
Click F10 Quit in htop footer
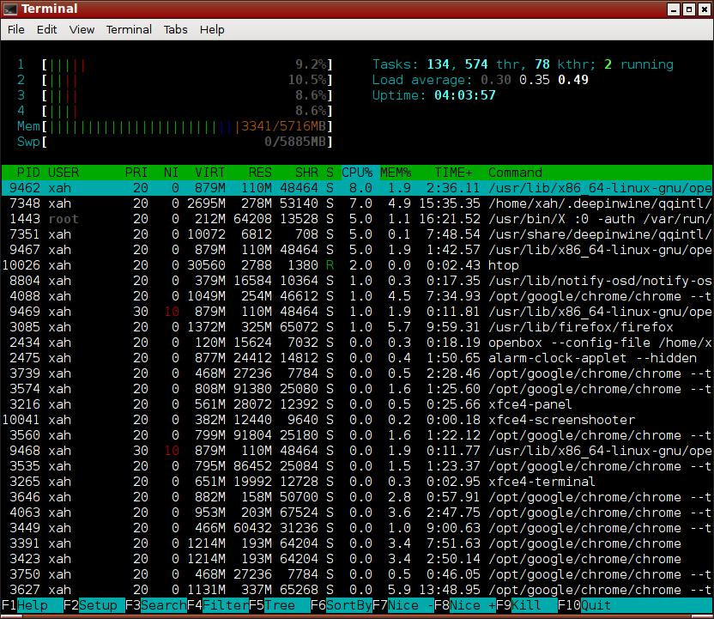click(x=584, y=605)
